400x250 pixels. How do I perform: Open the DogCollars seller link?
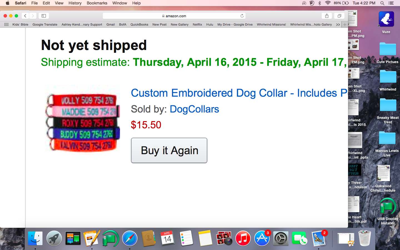coord(194,109)
